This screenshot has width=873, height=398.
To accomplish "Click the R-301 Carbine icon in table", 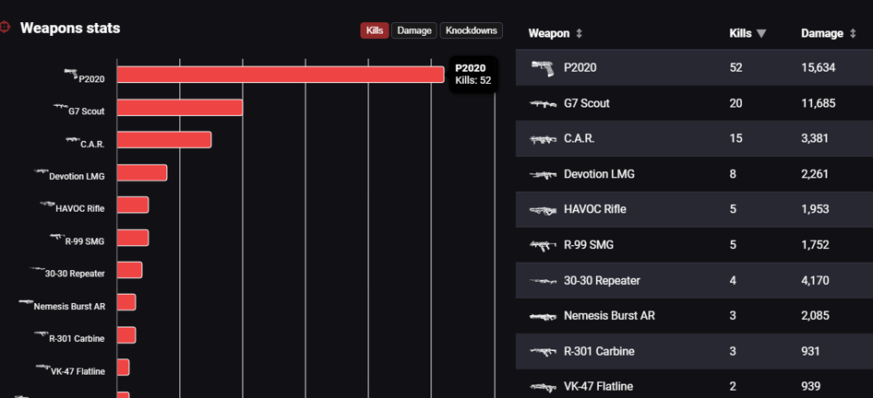I will pyautogui.click(x=543, y=351).
